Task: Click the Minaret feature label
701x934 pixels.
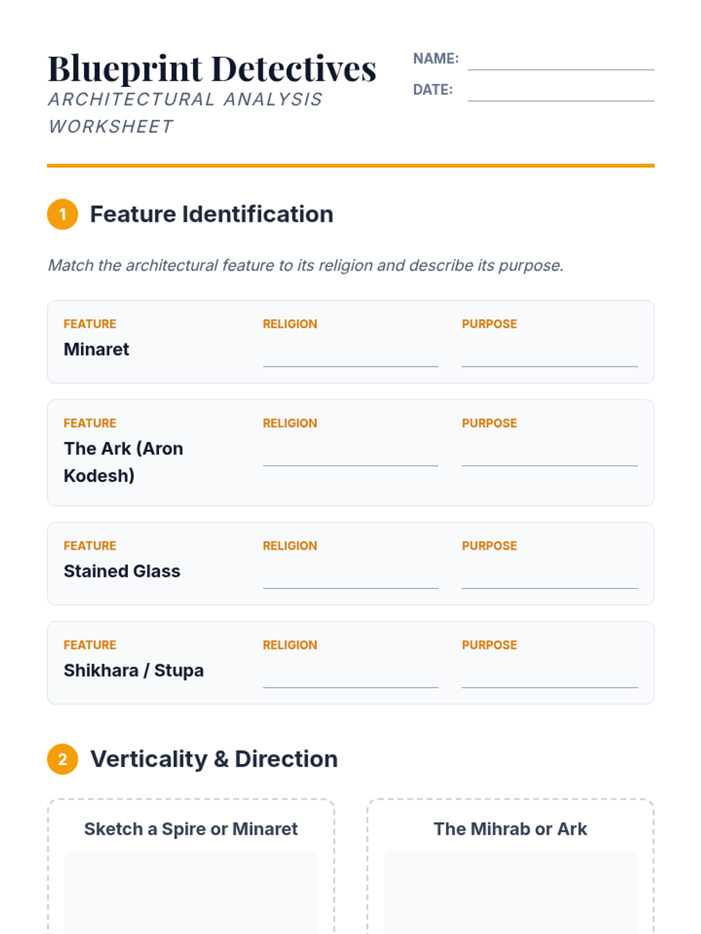Action: pos(96,349)
